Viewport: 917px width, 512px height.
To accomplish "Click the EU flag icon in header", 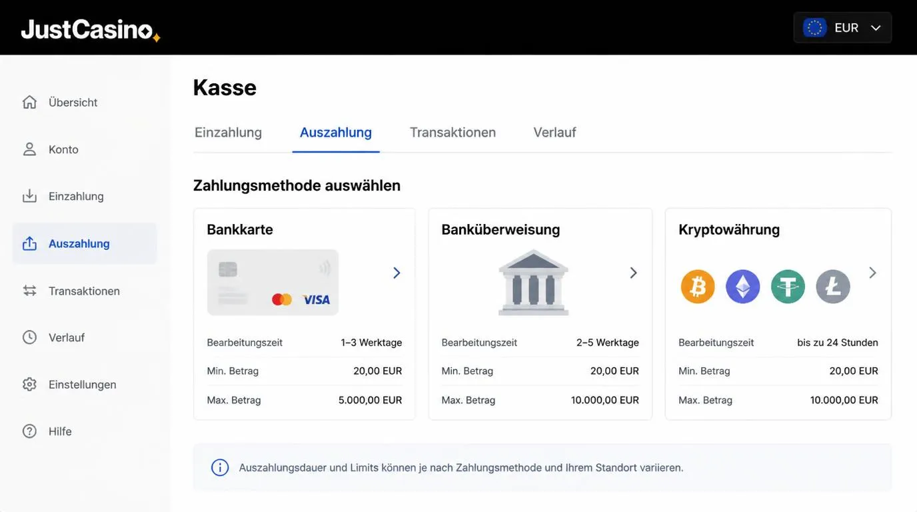I will click(814, 28).
